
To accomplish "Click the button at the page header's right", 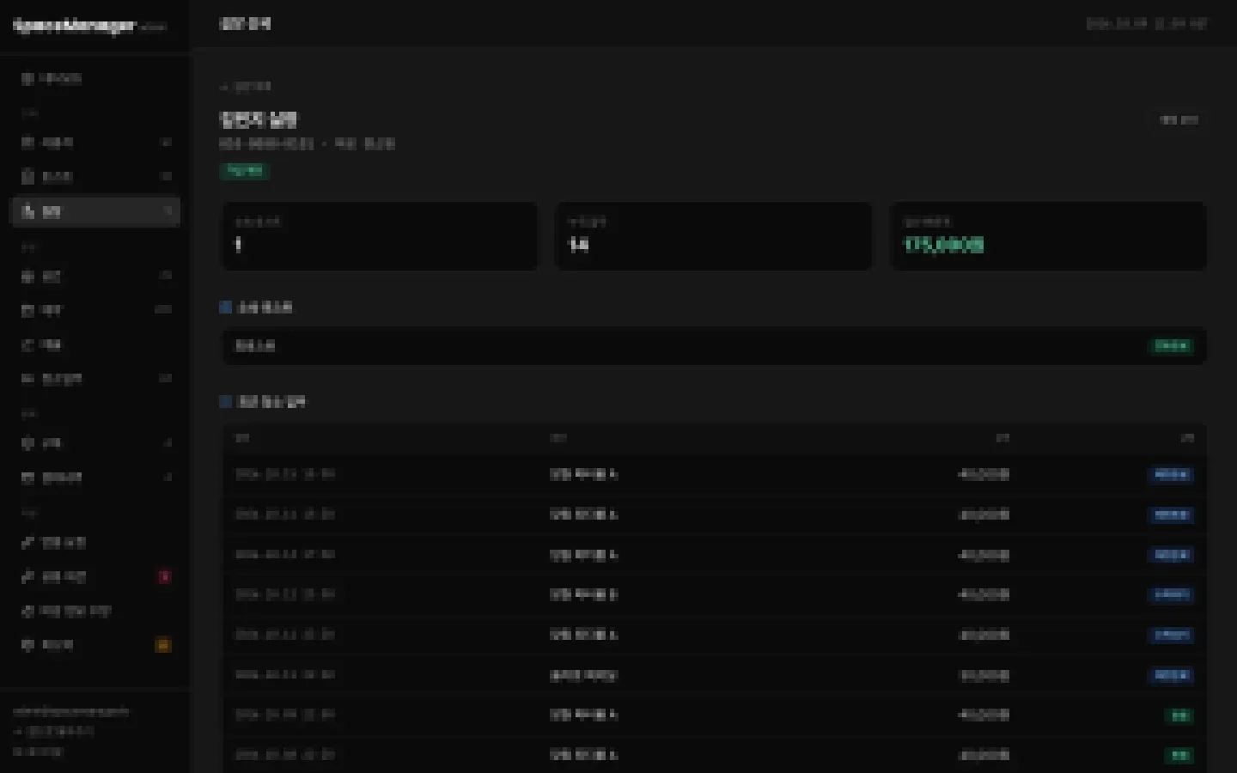I will [x=1179, y=120].
